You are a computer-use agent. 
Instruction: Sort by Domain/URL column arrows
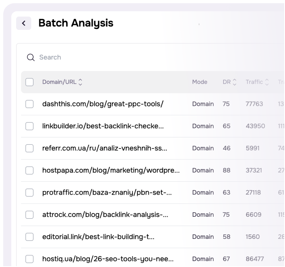81,82
